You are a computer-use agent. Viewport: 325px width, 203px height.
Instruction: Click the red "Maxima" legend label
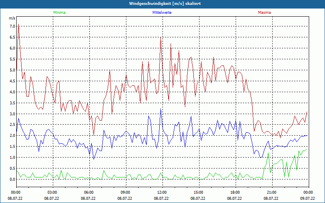(x=264, y=13)
